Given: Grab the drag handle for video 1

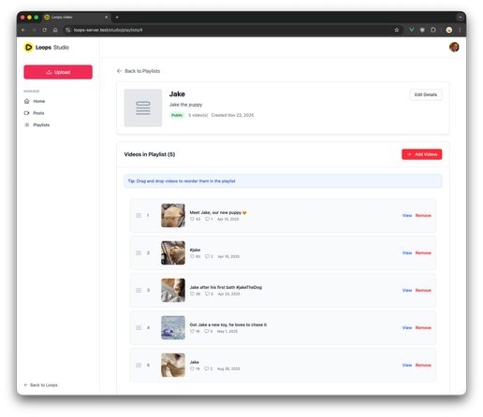Looking at the screenshot, I should coord(139,216).
